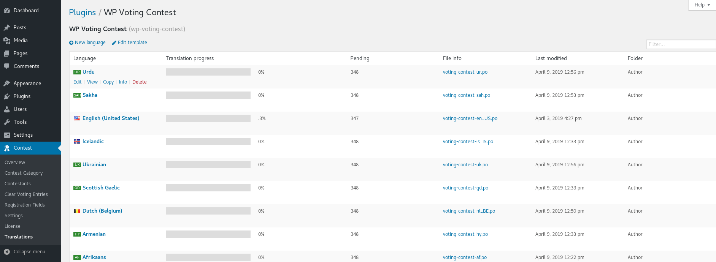This screenshot has width=716, height=262.
Task: Click the pencil icon beside Edit template
Action: tap(114, 43)
